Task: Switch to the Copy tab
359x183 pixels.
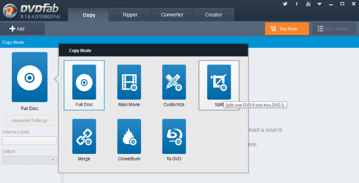Action: pyautogui.click(x=89, y=15)
